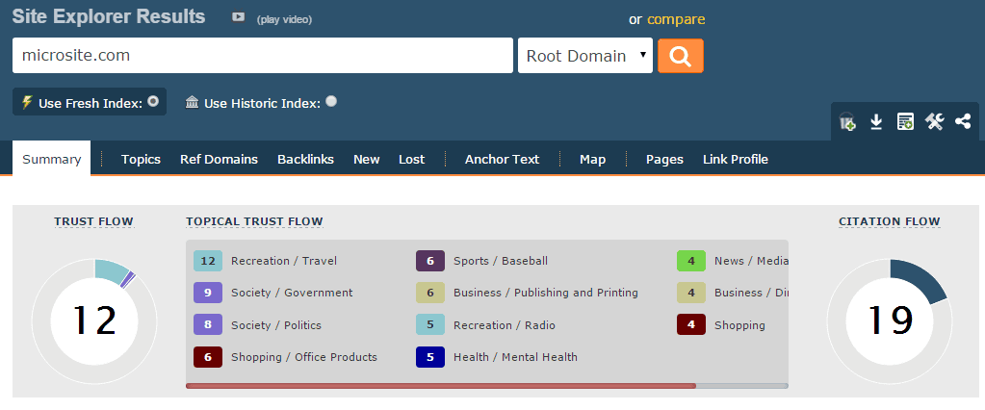
Task: Select the Use Historic Index radio button
Action: click(331, 101)
